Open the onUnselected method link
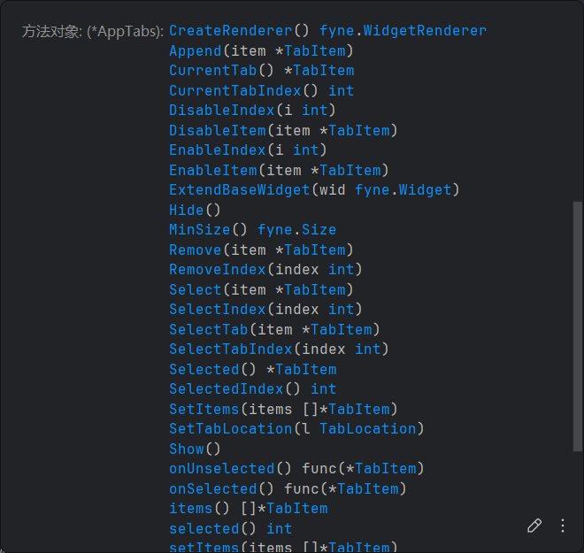This screenshot has height=553, width=584. point(221,468)
